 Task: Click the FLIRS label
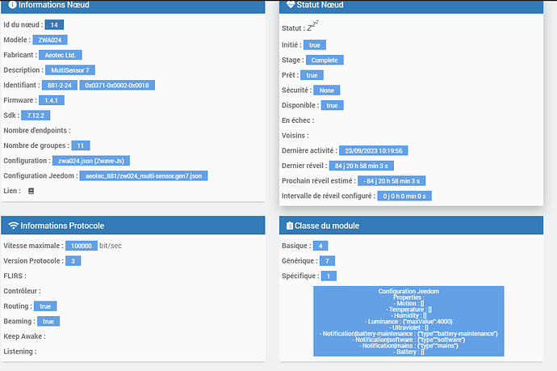pyautogui.click(x=15, y=276)
